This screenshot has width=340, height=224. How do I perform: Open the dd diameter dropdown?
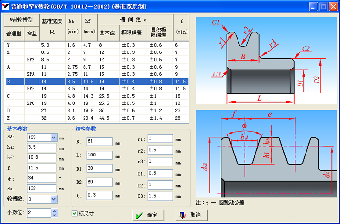(53, 138)
